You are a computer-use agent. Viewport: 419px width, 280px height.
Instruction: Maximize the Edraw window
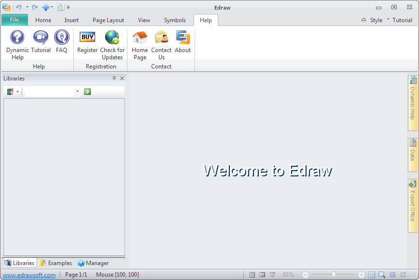point(394,7)
